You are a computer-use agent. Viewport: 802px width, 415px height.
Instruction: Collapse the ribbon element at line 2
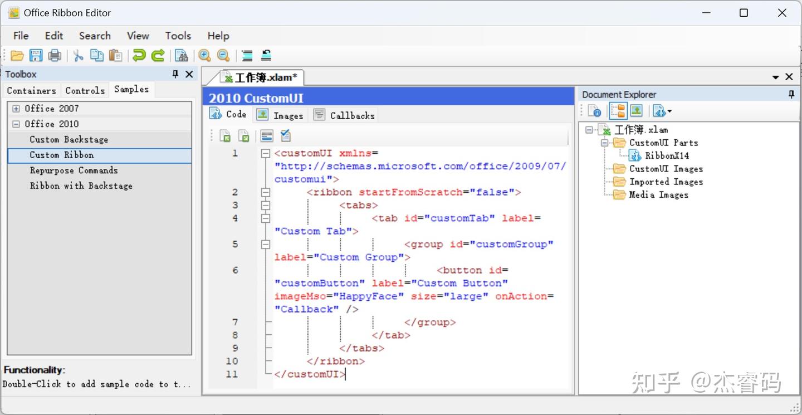pyautogui.click(x=266, y=192)
